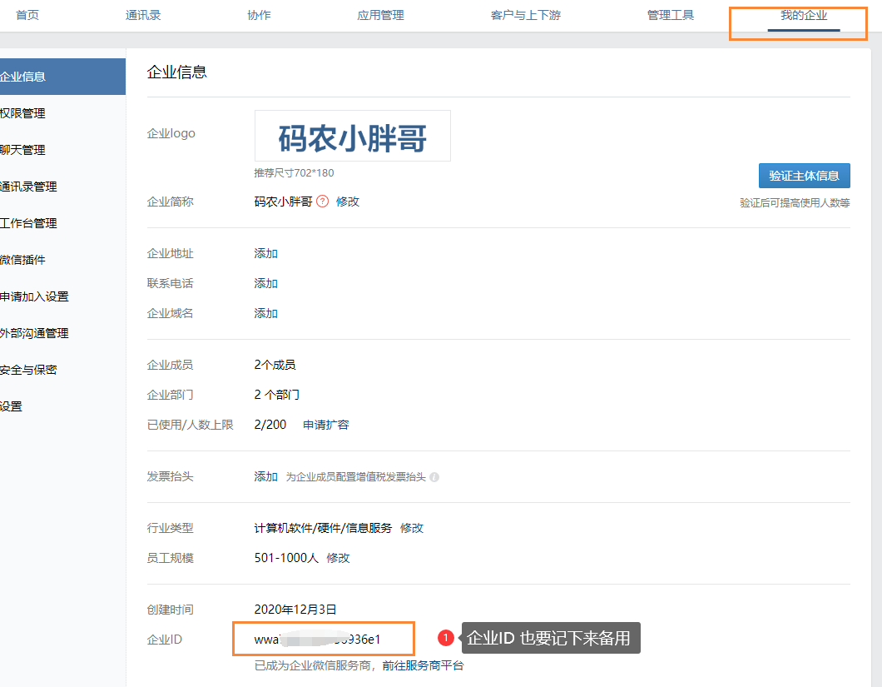This screenshot has width=882, height=687.
Task: Open the 通讯录 top navigation tab
Action: (141, 15)
